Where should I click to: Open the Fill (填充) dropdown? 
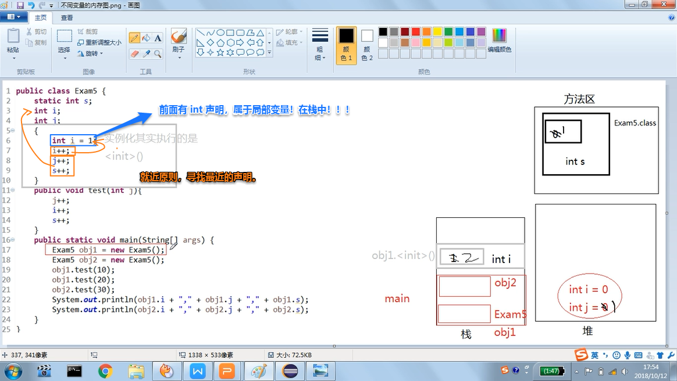[x=289, y=42]
